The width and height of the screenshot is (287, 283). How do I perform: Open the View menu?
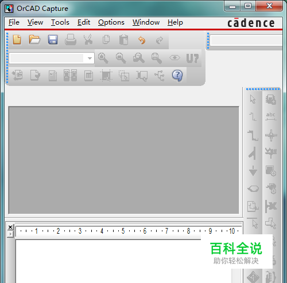35,22
